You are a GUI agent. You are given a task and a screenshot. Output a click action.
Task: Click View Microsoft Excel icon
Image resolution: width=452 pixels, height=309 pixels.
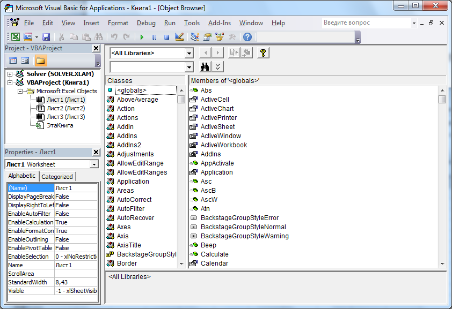pos(15,37)
